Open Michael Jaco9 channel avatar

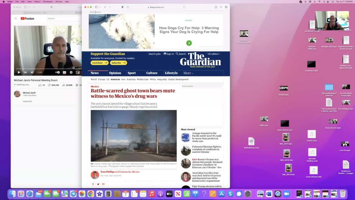click(x=17, y=94)
